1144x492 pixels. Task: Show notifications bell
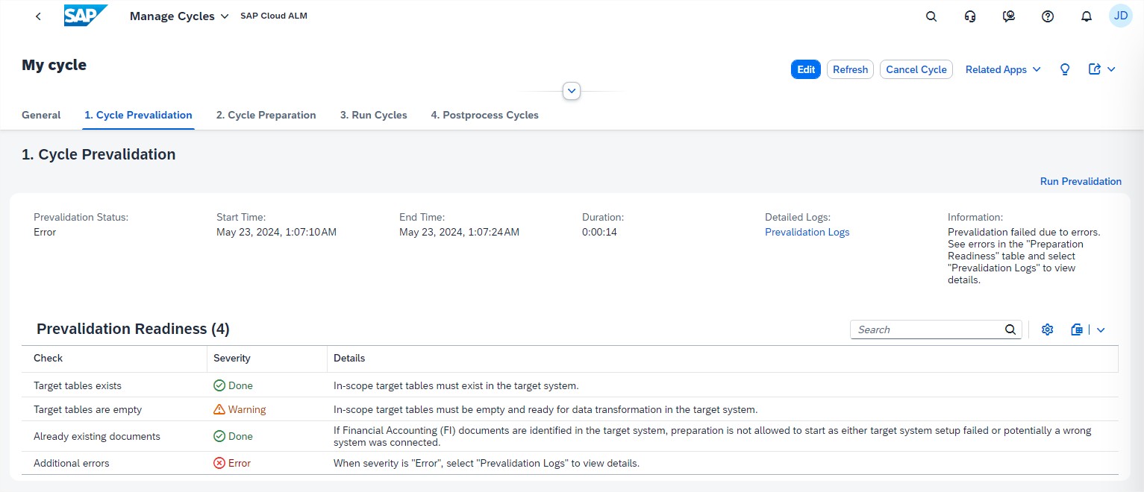click(1087, 16)
